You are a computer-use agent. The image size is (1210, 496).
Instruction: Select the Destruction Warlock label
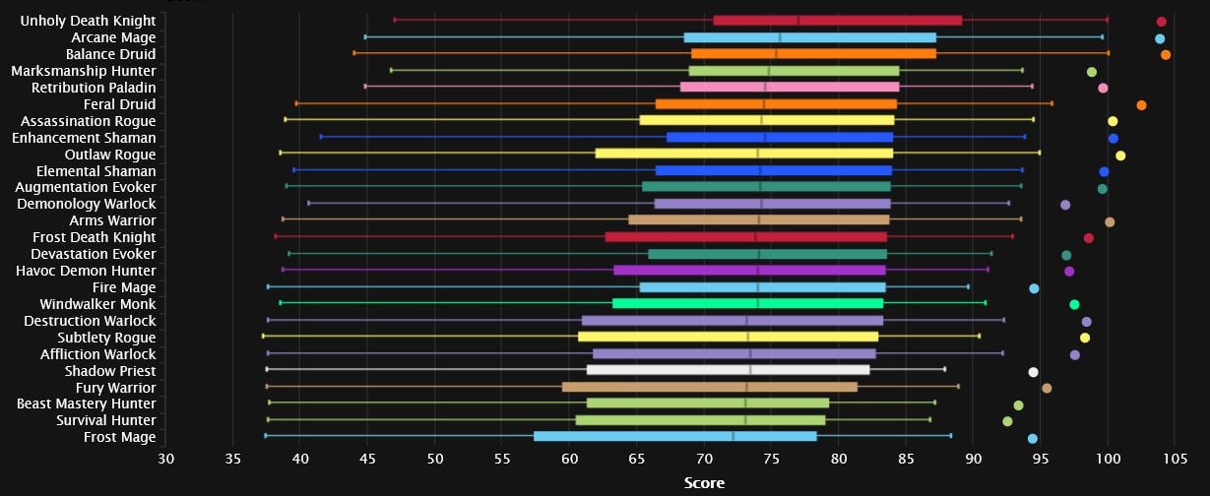[x=90, y=321]
